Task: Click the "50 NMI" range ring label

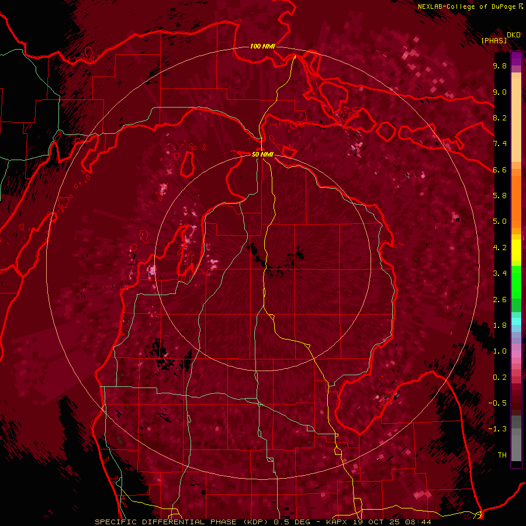Action: (262, 154)
